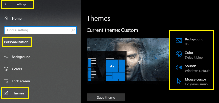Screen dimensions: 219x103
Task: Click the back arrow icon
Action: 6,4
